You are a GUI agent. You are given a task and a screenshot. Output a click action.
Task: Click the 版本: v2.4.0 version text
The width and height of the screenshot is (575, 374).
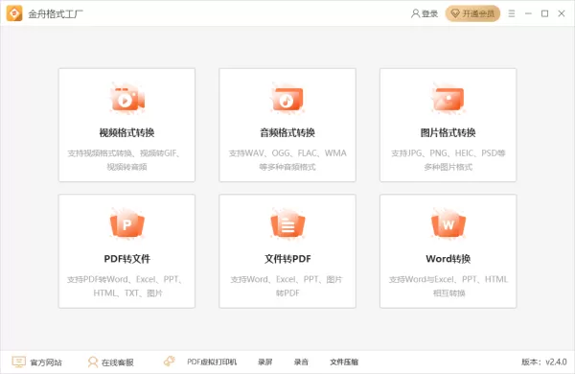click(544, 362)
